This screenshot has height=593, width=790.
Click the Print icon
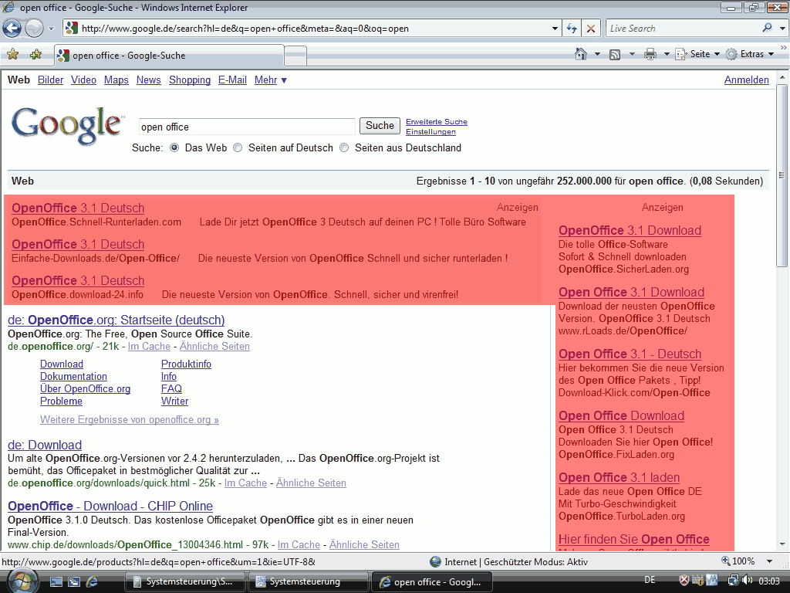click(x=650, y=54)
